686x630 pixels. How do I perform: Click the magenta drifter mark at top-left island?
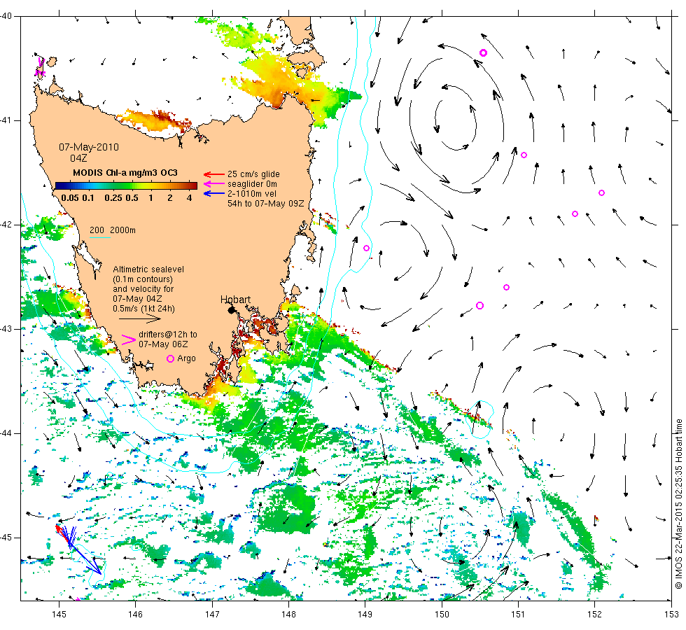pos(40,67)
